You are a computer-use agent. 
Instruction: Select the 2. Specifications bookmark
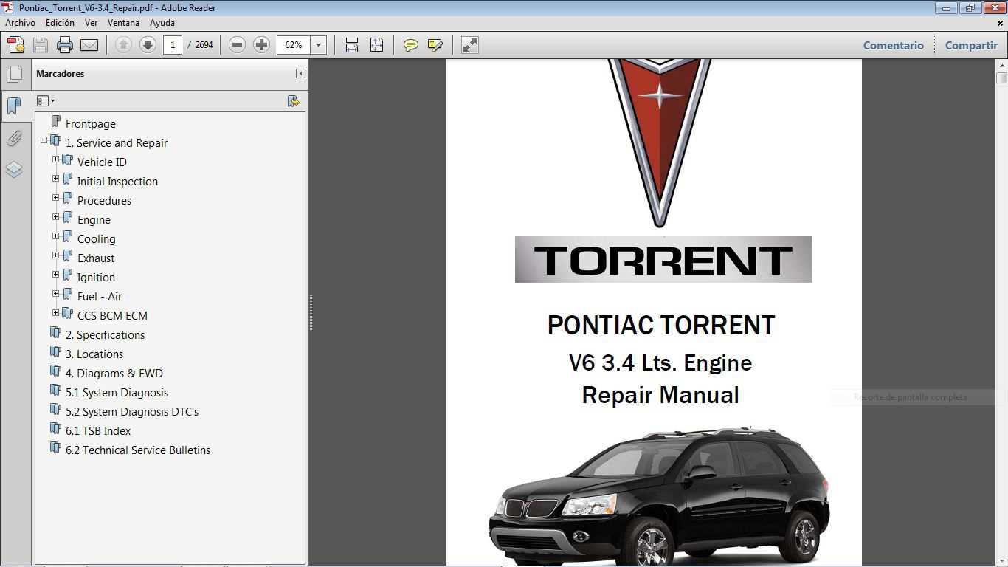[x=105, y=335]
